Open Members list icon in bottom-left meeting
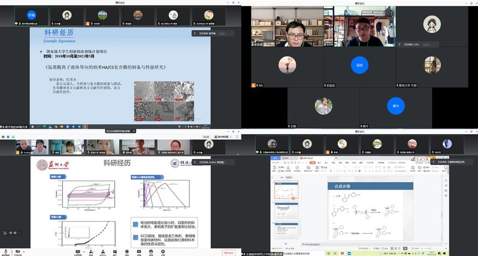Screen dimensions: 478x256 (103, 252)
